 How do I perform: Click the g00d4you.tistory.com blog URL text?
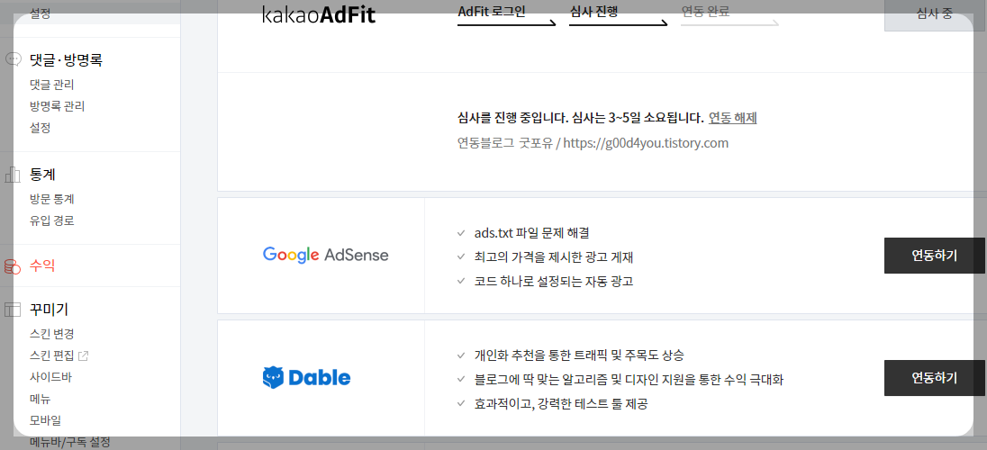tap(646, 143)
